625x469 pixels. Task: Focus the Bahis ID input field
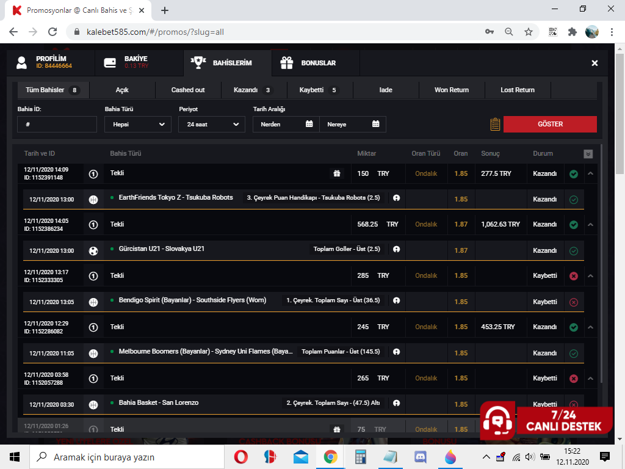(57, 124)
